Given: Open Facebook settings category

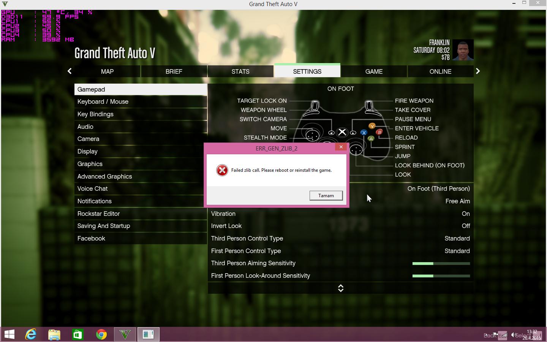Looking at the screenshot, I should click(x=141, y=238).
